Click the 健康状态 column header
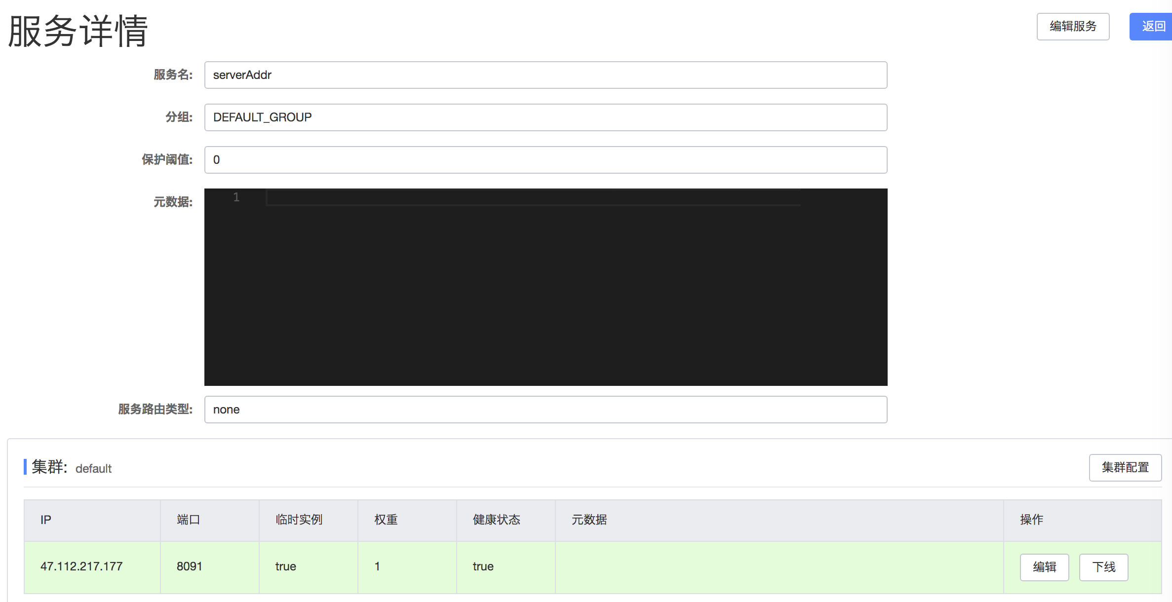The image size is (1172, 602). tap(496, 520)
